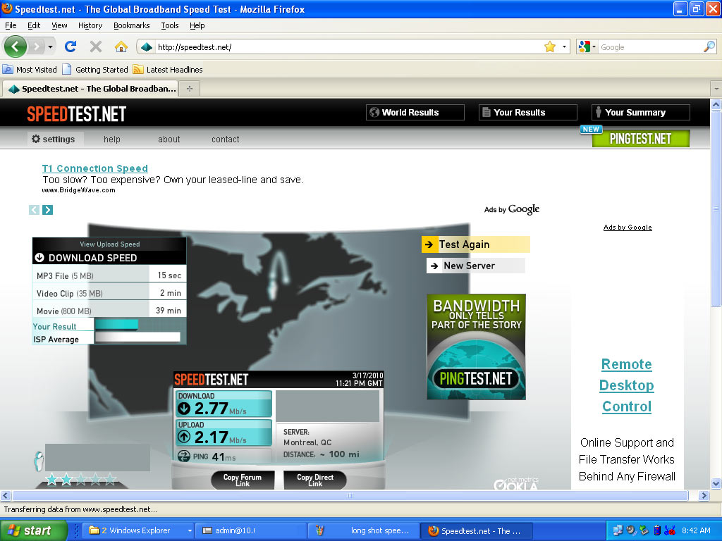This screenshot has width=722, height=541.
Task: Open the about page link
Action: tap(169, 139)
